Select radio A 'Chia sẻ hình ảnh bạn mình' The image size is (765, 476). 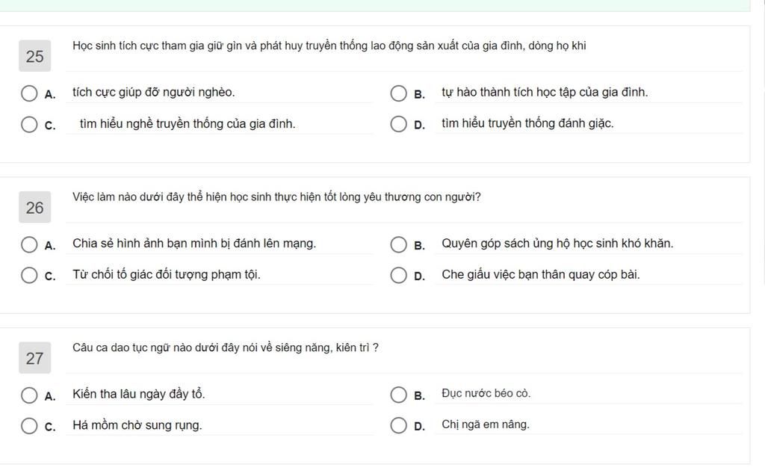click(x=29, y=244)
